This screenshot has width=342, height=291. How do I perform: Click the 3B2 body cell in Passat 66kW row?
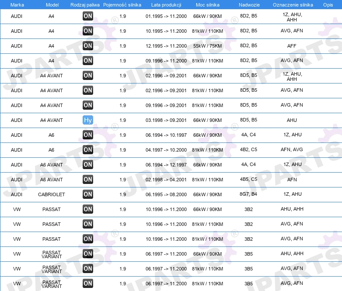pos(248,209)
